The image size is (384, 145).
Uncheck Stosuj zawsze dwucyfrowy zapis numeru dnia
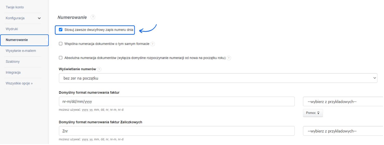[x=61, y=30]
